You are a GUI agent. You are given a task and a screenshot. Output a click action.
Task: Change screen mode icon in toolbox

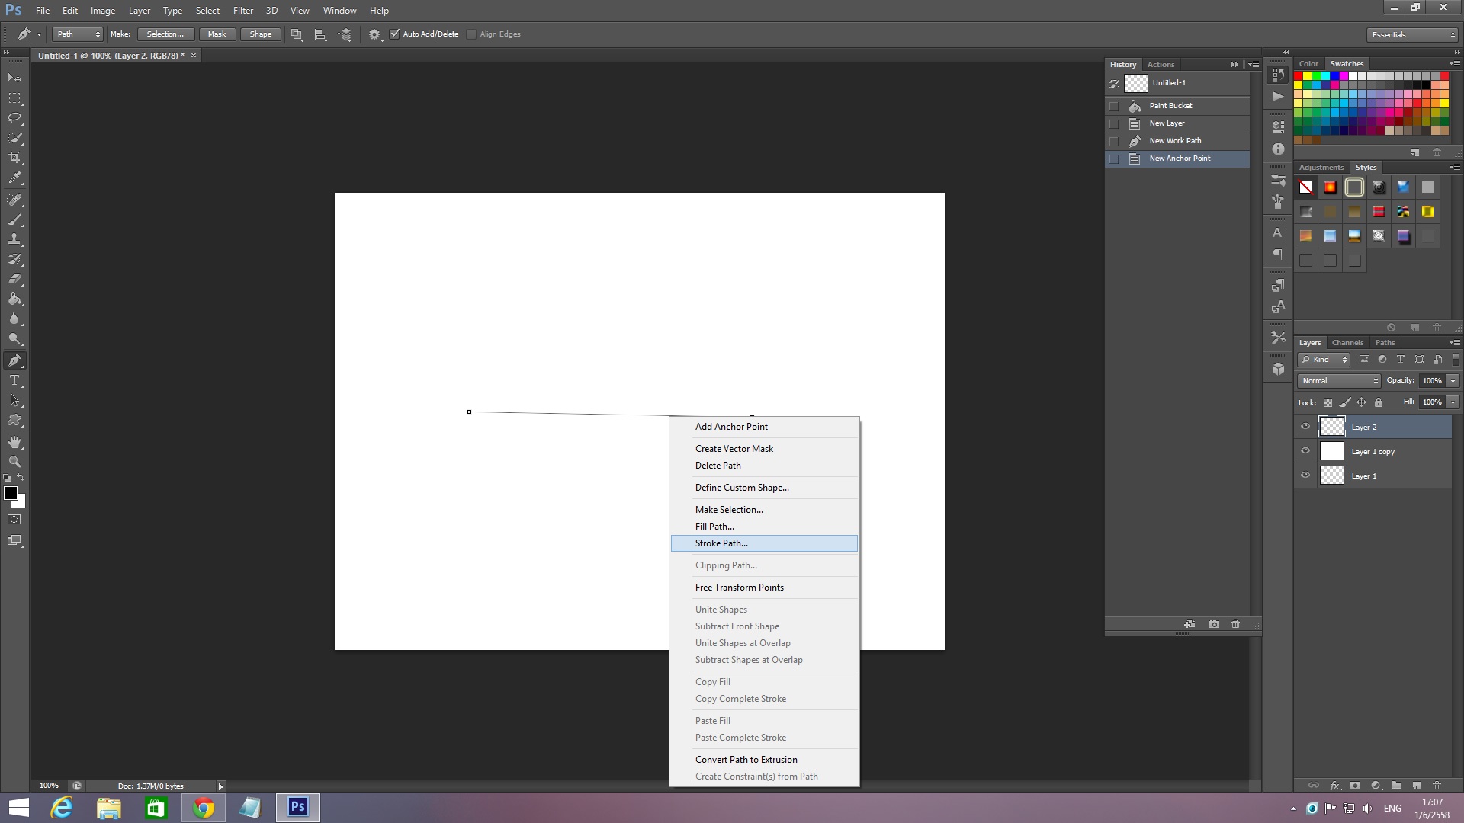(x=14, y=541)
